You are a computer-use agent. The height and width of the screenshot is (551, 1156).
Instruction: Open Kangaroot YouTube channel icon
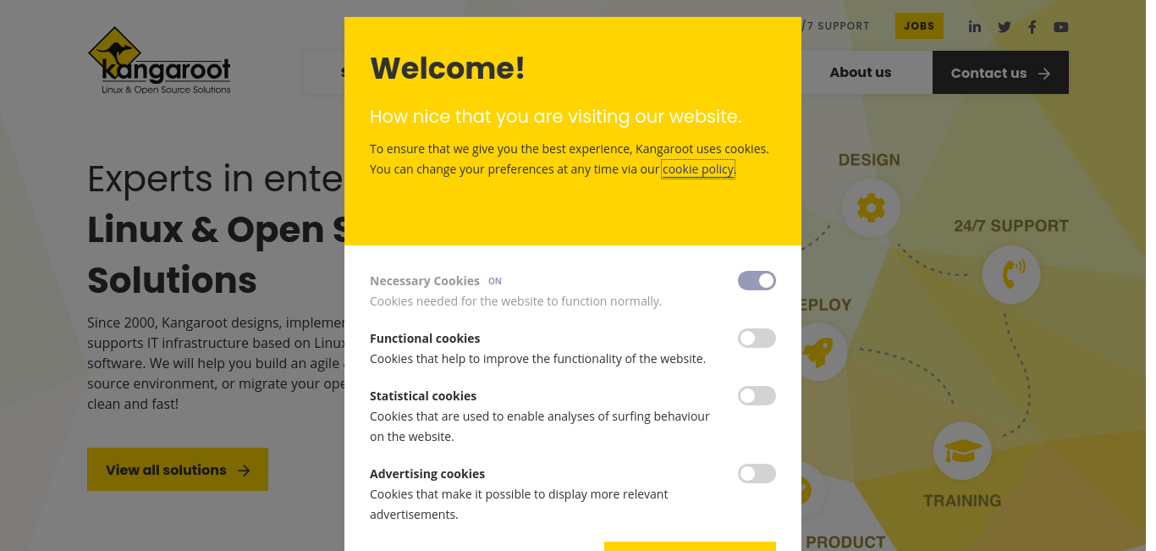pyautogui.click(x=1061, y=26)
